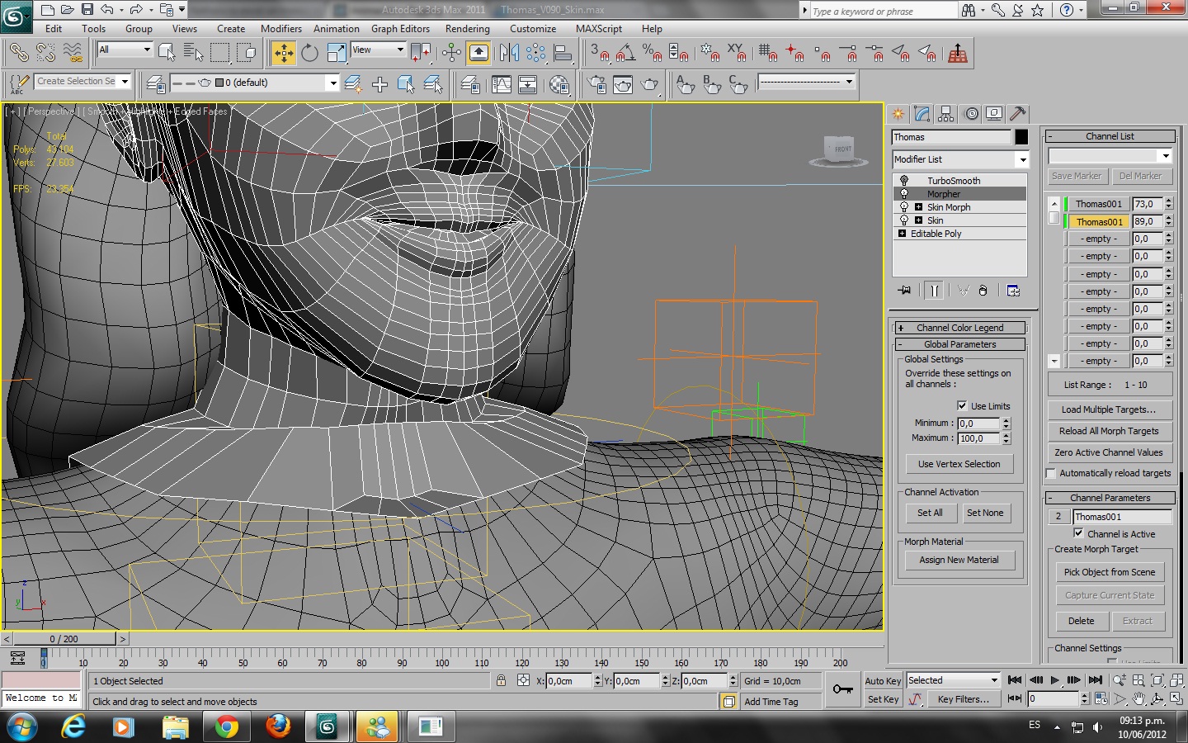
Task: Uncheck the Use Limits checkbox
Action: (x=962, y=405)
